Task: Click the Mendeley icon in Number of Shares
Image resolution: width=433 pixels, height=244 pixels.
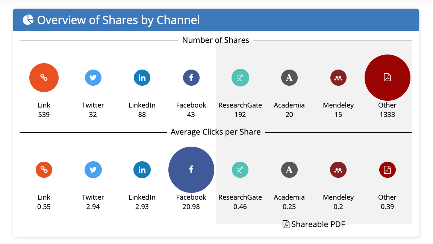Action: click(x=338, y=78)
